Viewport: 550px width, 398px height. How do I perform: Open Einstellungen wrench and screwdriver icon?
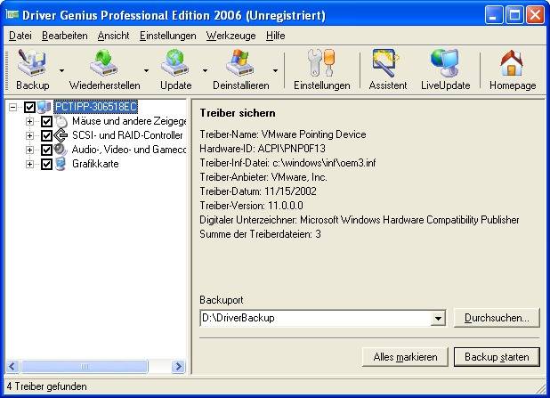321,62
